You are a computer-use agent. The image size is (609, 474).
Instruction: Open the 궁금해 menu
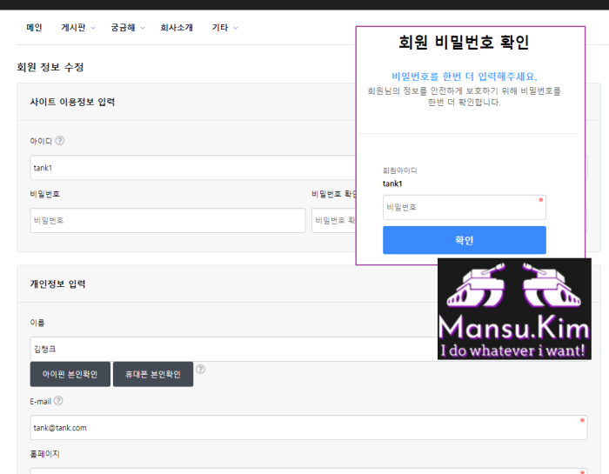click(124, 28)
